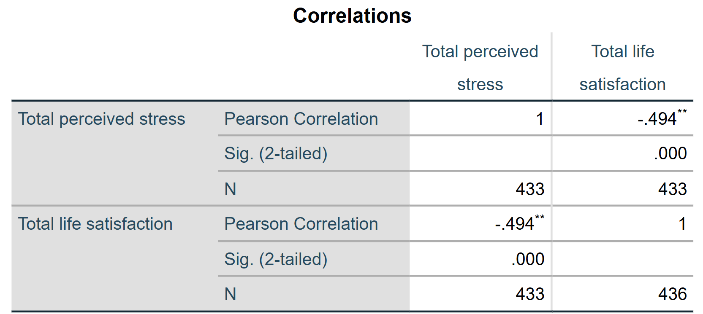Select the correlation value 1 in life satisfaction column

tap(682, 224)
